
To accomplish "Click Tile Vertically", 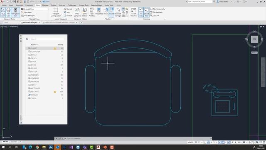I will 156,12.
